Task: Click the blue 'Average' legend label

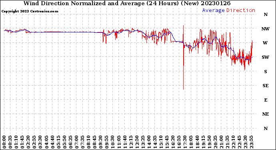Action: 213,10
